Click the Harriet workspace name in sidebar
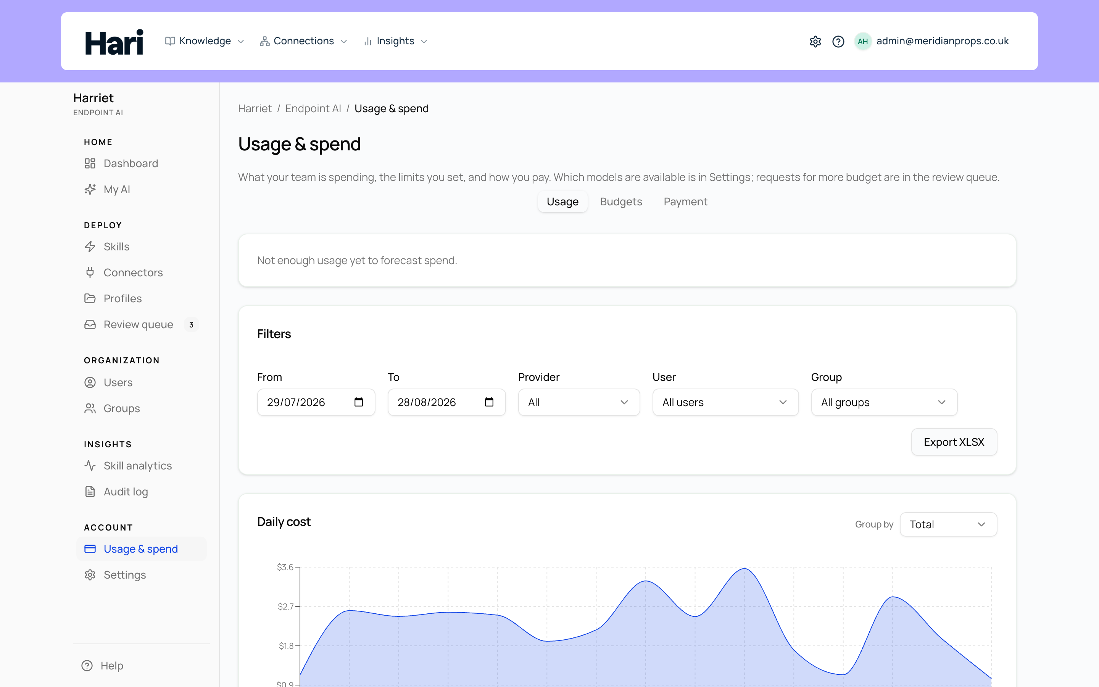1099x687 pixels. pyautogui.click(x=93, y=98)
